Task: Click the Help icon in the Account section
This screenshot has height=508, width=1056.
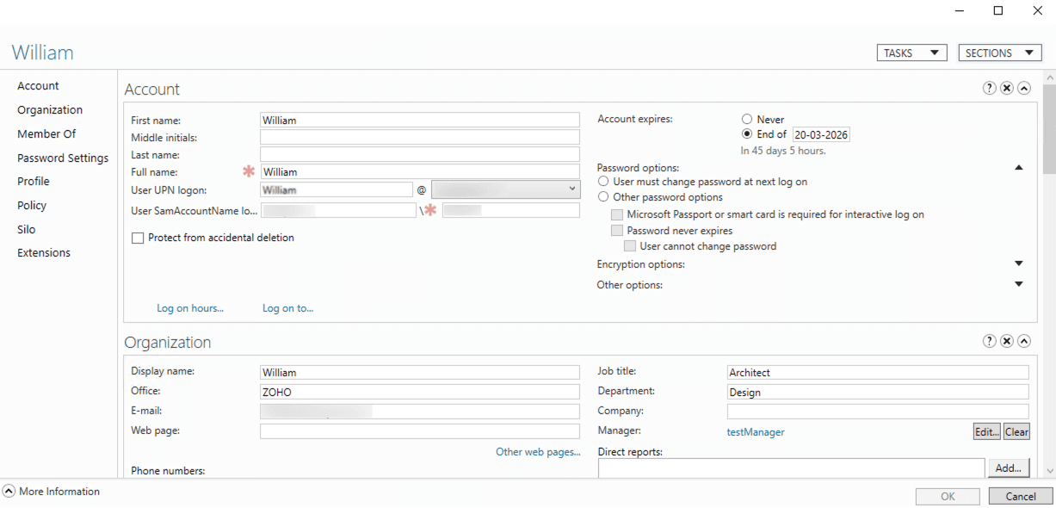Action: point(989,87)
